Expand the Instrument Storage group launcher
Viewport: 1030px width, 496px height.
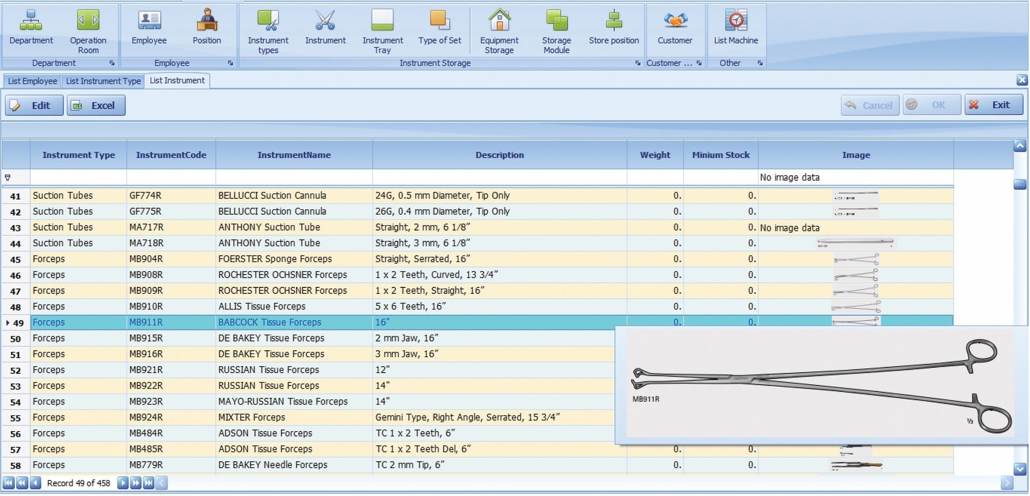click(x=637, y=63)
